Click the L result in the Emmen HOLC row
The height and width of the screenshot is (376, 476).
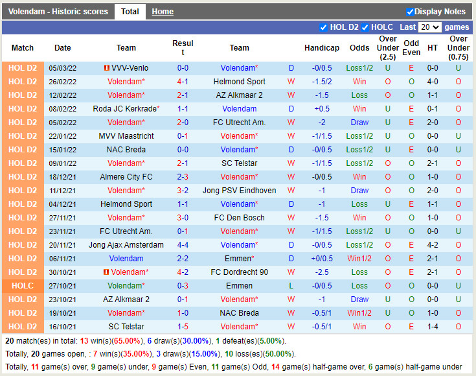(291, 286)
